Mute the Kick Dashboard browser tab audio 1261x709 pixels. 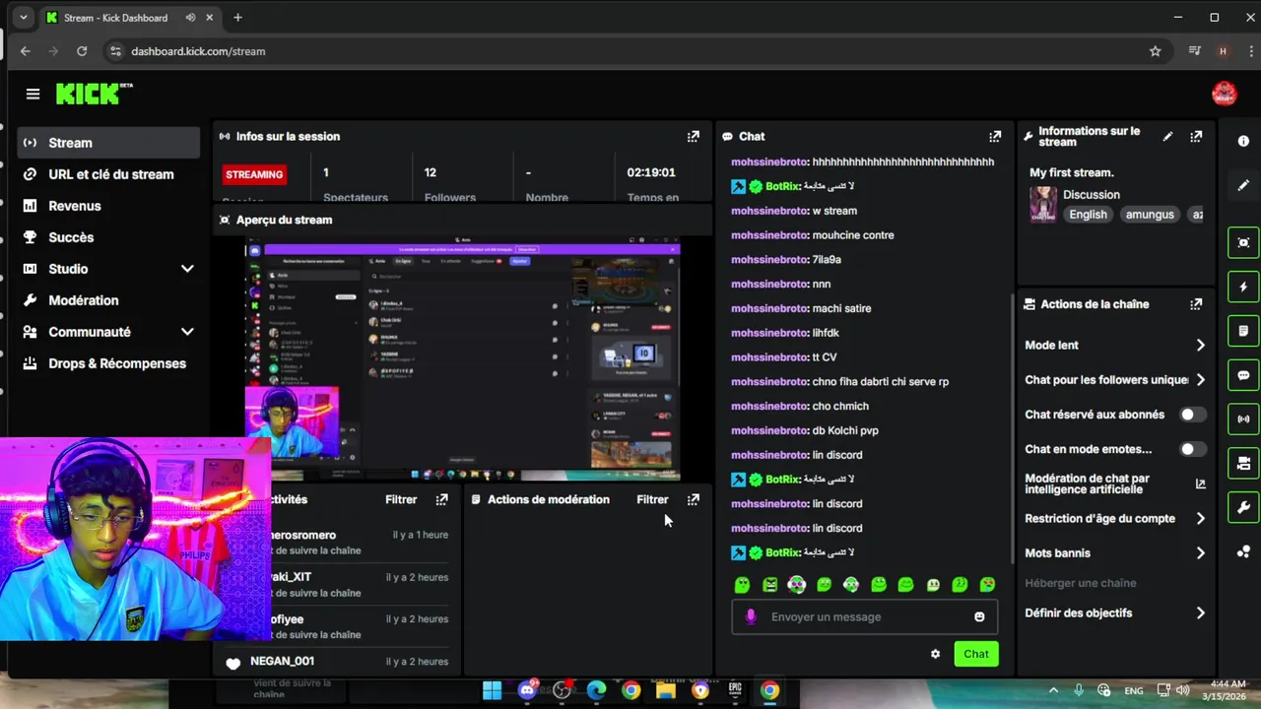pos(190,18)
